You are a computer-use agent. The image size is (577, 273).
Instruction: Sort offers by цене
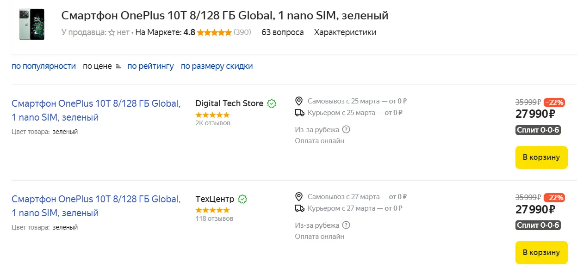(x=97, y=66)
